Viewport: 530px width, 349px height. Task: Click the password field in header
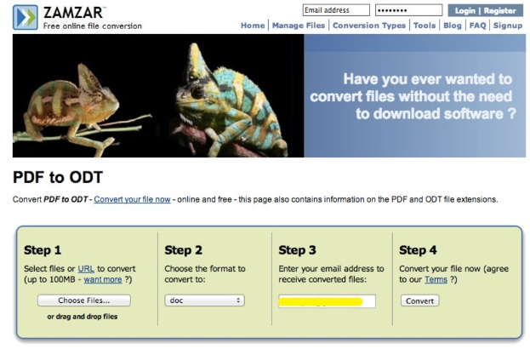tap(408, 10)
